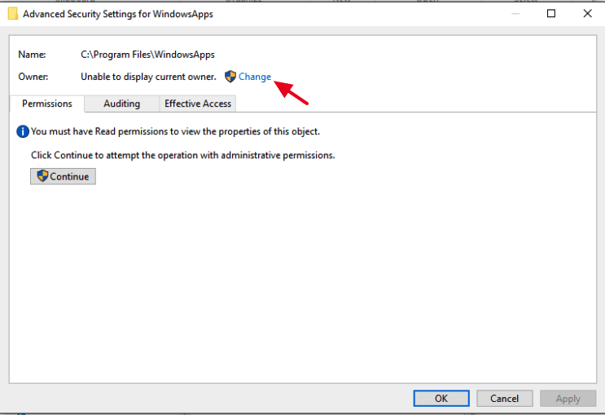
Task: Click the shield icon on the Continue button
Action: point(42,176)
